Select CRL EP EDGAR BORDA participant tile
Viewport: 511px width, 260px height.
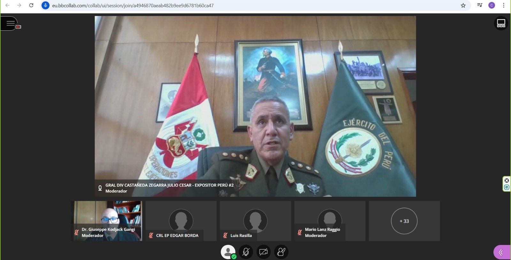(181, 221)
